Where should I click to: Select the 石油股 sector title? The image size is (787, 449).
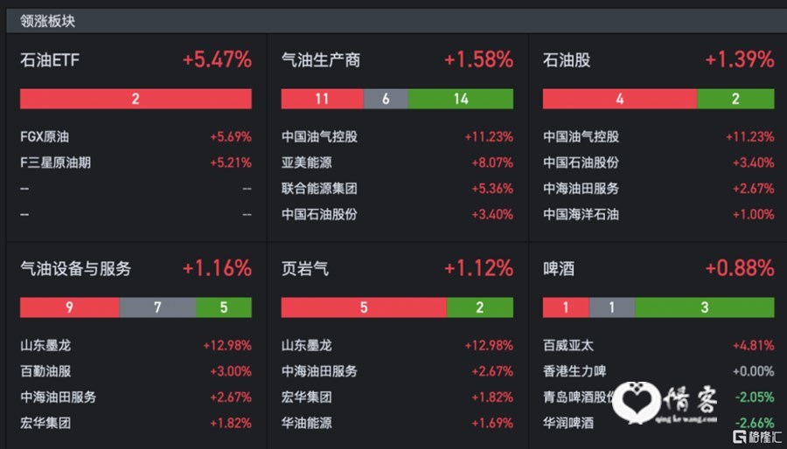pyautogui.click(x=567, y=60)
